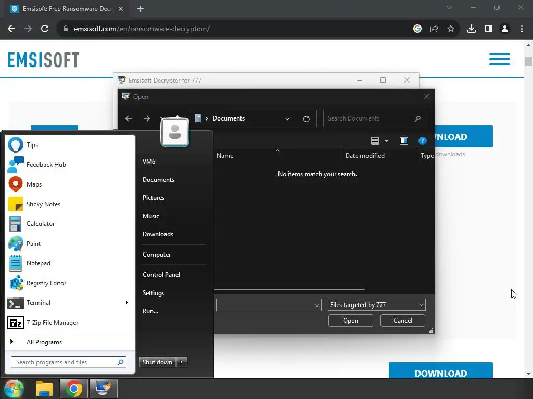Viewport: 533px width, 399px height.
Task: Open File Explorer from taskbar
Action: [x=44, y=389]
